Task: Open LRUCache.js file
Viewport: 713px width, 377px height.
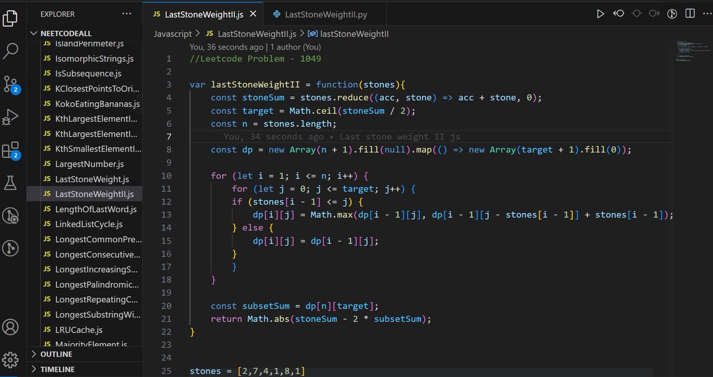Action: tap(78, 329)
